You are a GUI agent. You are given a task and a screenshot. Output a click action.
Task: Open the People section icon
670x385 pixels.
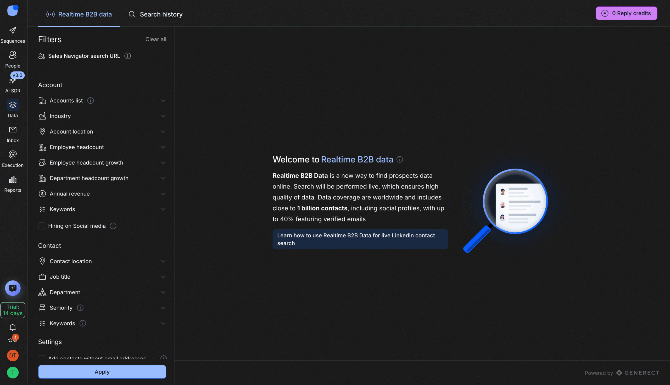(x=13, y=55)
